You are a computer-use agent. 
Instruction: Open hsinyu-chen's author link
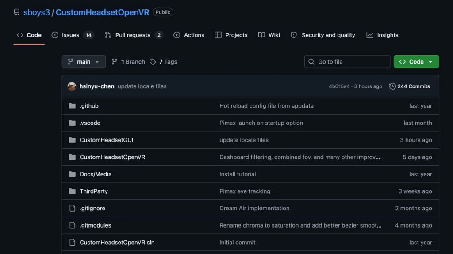(x=97, y=86)
